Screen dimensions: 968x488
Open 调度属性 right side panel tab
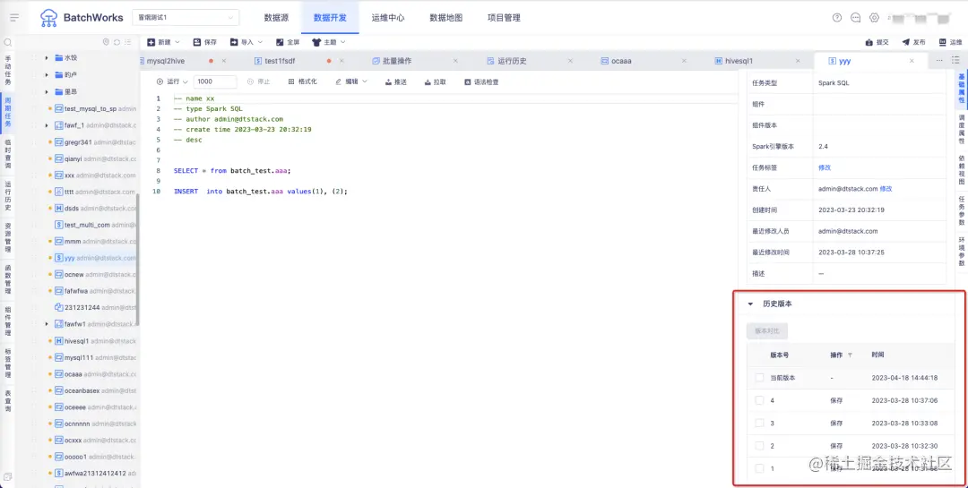click(961, 129)
